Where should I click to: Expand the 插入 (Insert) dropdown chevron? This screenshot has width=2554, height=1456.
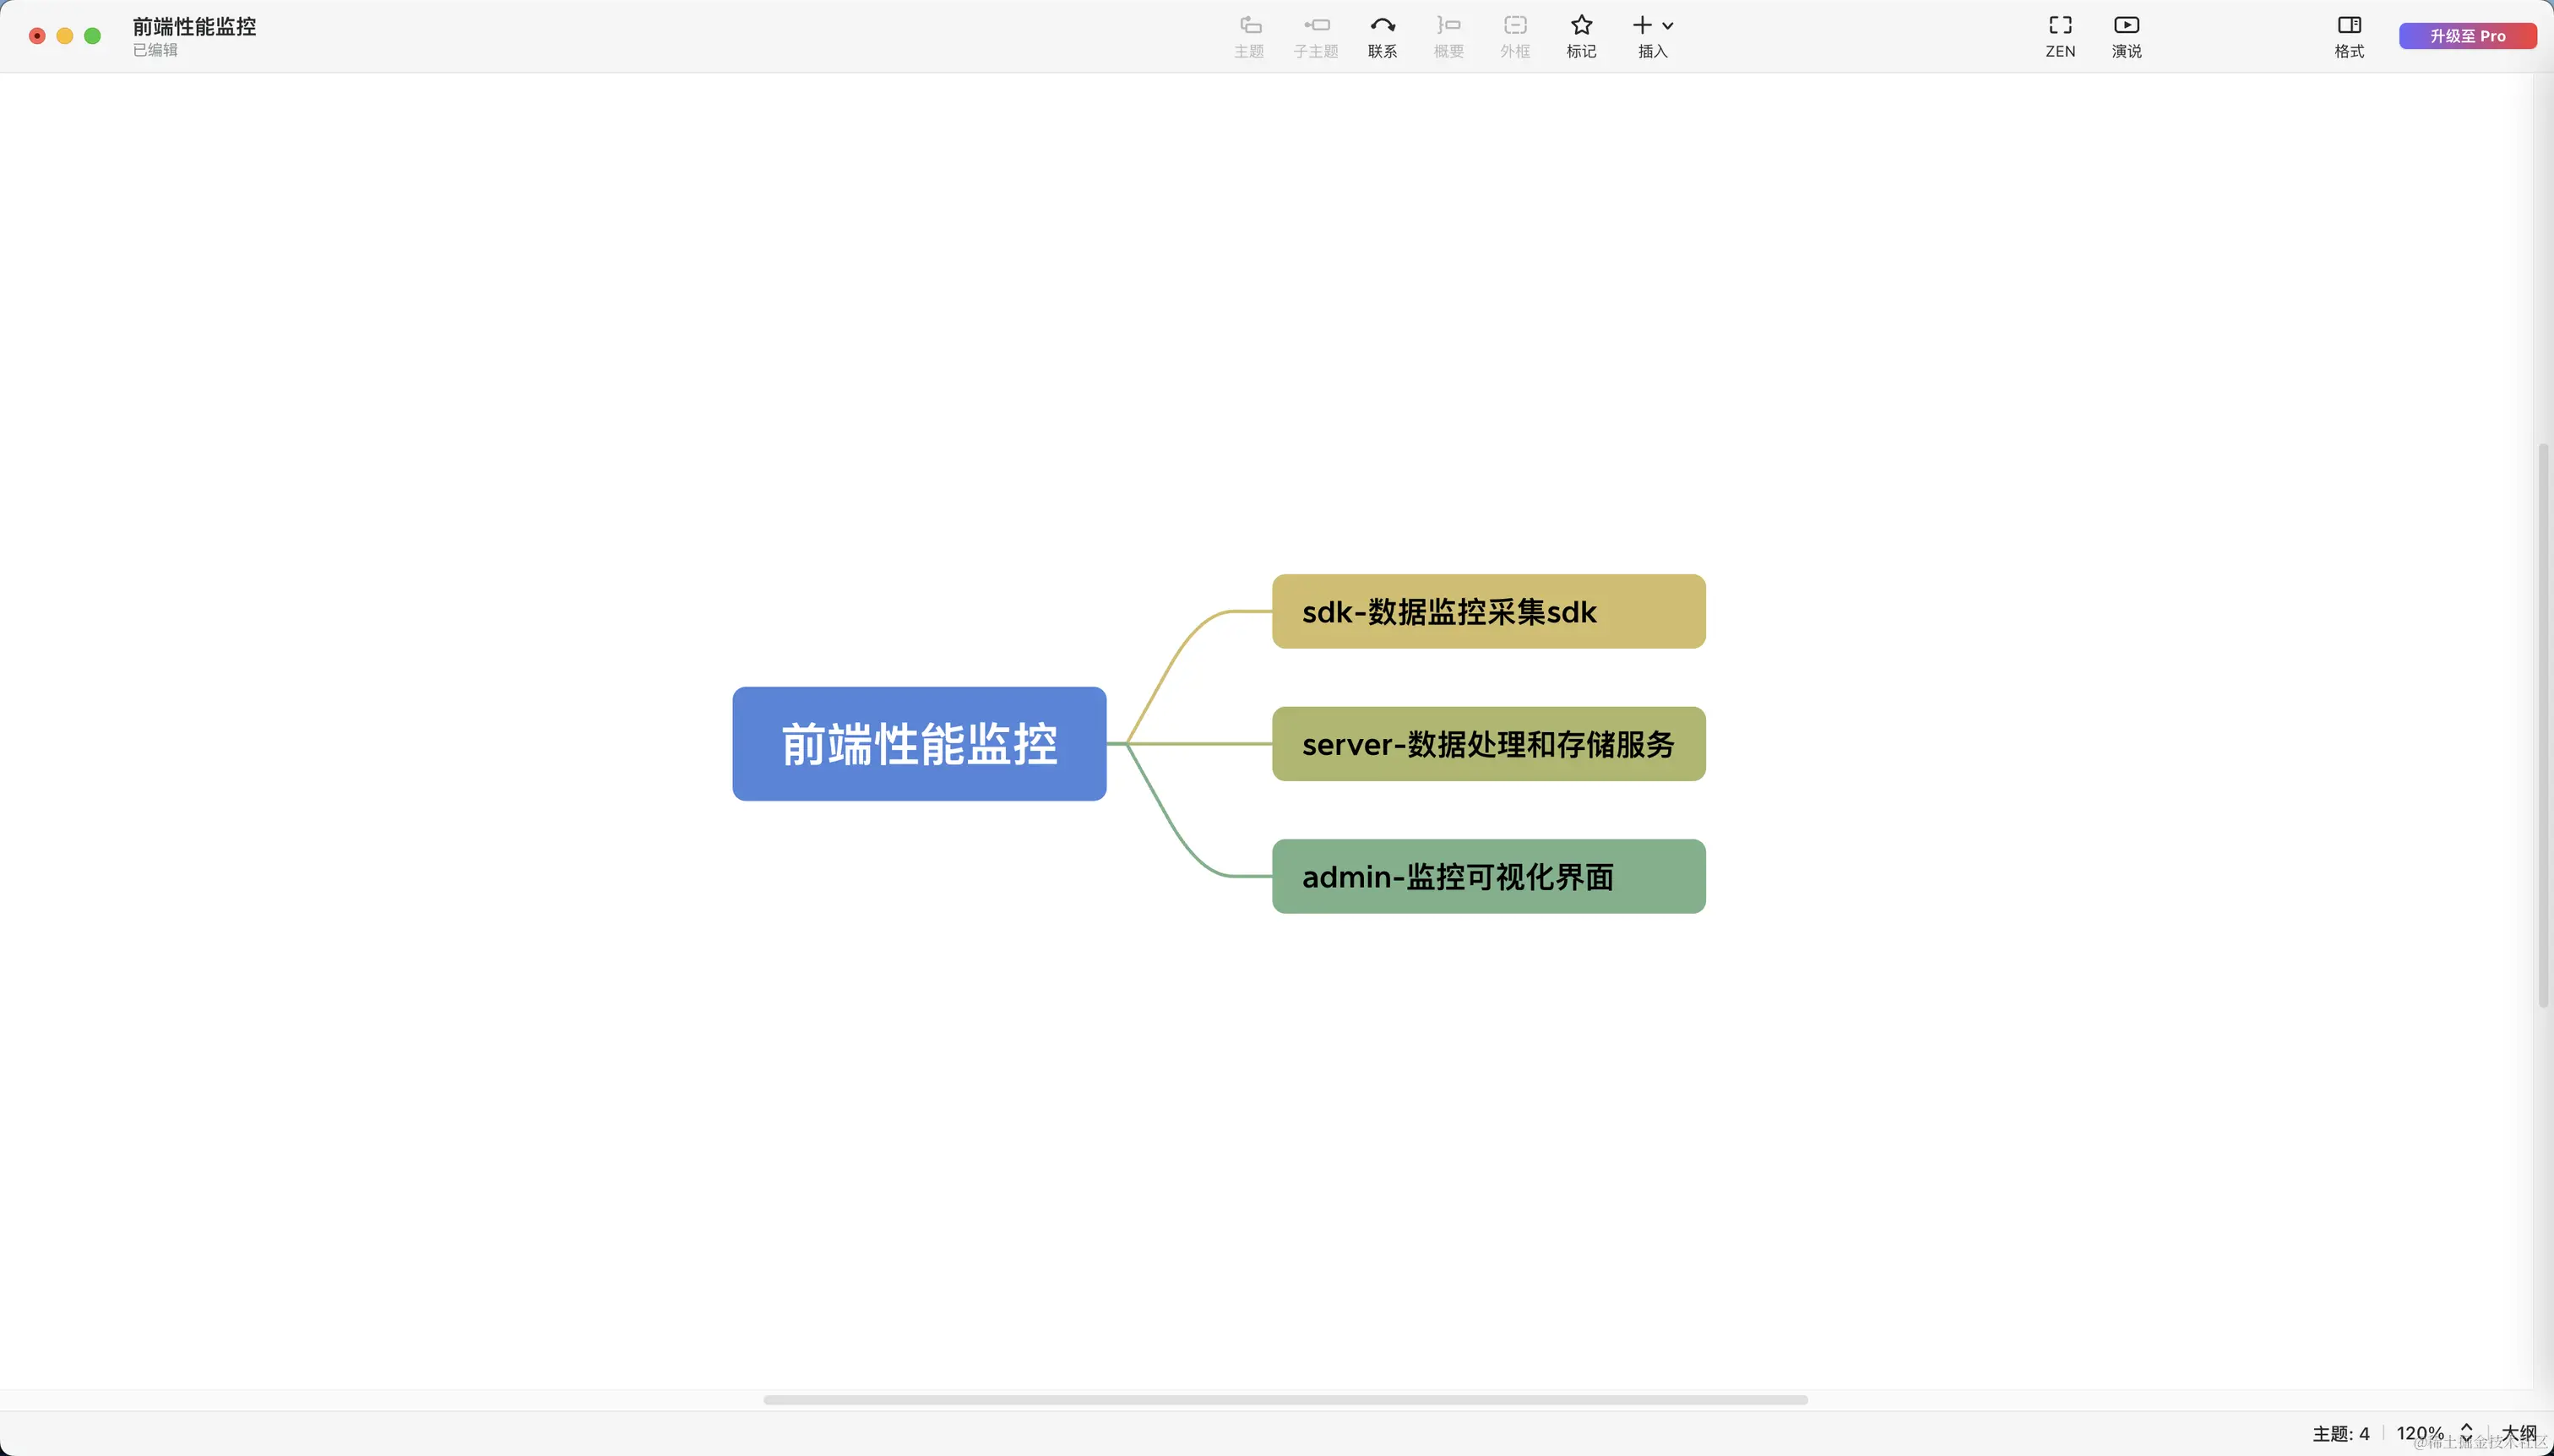point(1668,26)
